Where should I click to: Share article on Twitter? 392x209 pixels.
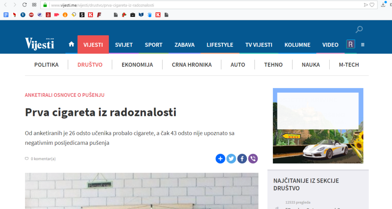coord(231,158)
